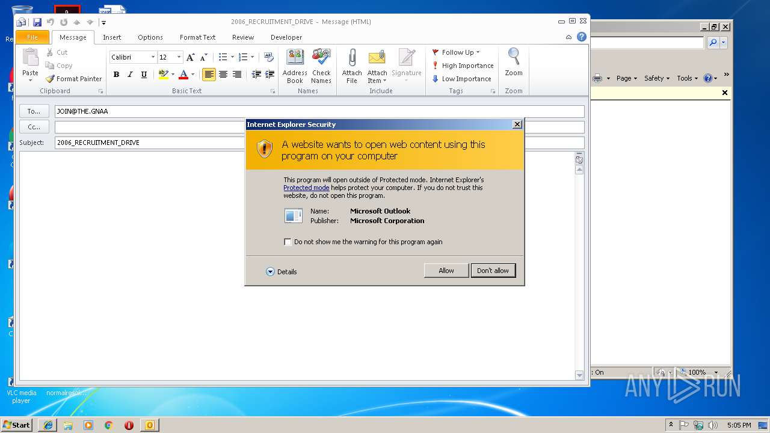Mark message as Low Importance
The image size is (770, 433).
click(x=461, y=79)
